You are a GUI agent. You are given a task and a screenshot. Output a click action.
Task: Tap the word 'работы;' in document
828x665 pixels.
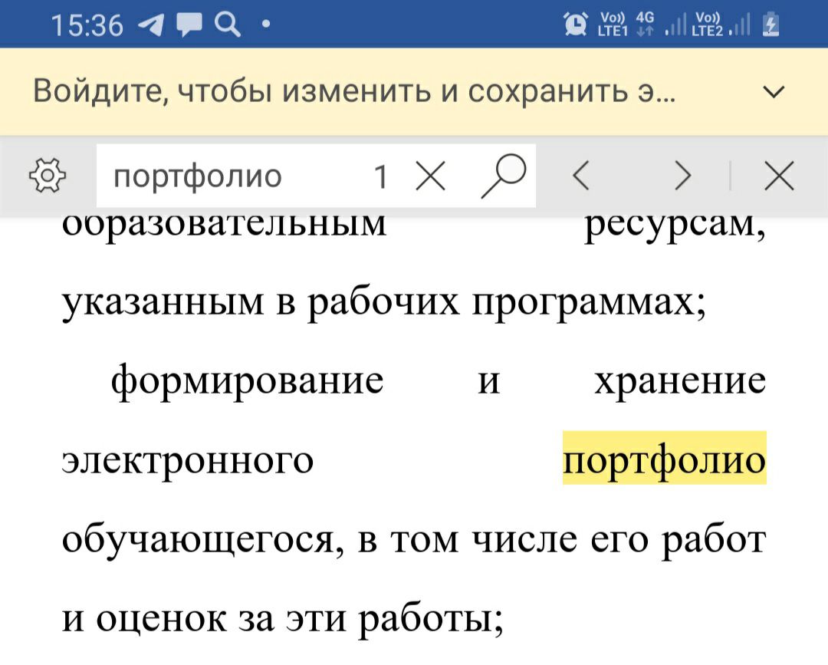[431, 618]
